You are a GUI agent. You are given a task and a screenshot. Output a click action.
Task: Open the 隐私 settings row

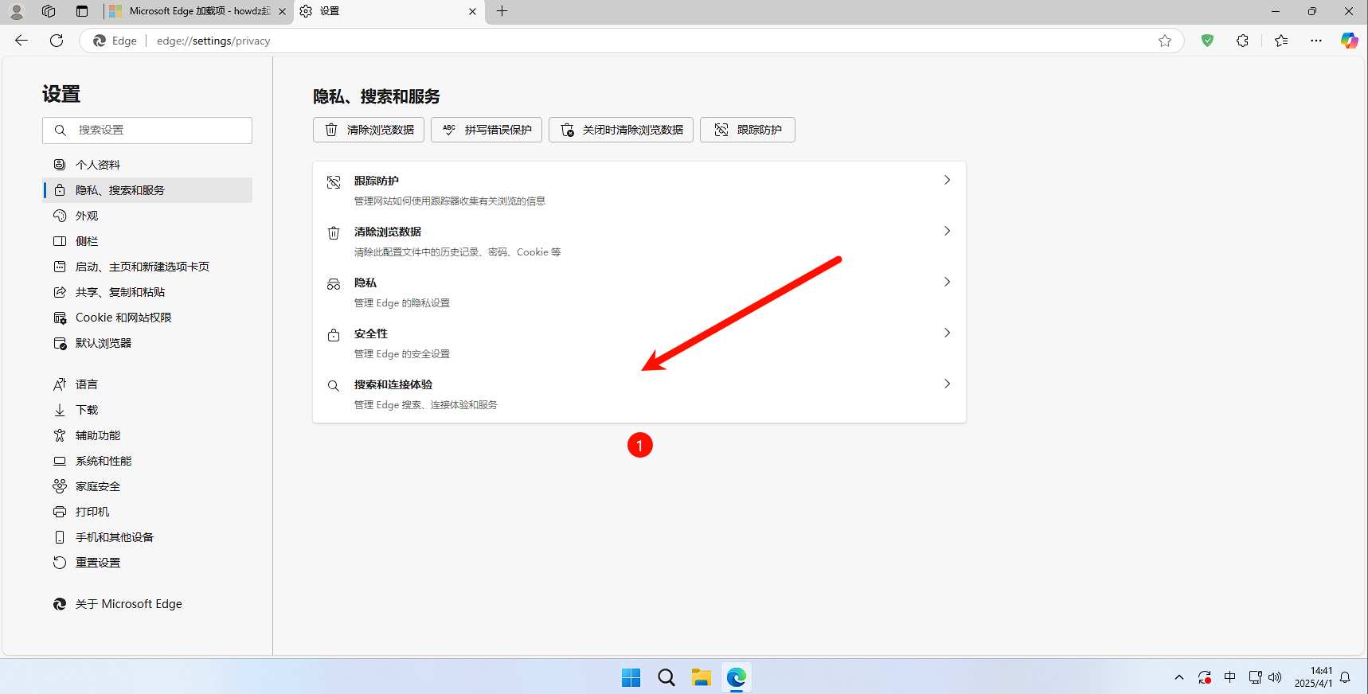639,292
